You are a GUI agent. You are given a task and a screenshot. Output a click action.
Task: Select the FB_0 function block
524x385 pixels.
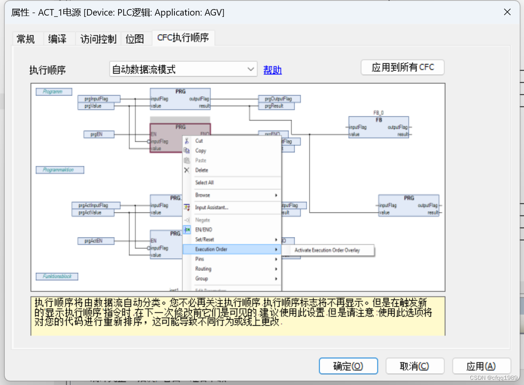(379, 127)
